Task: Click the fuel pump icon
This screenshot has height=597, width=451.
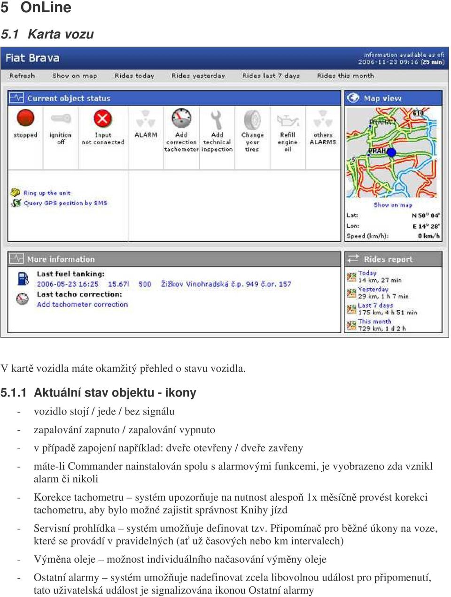Action: [23, 279]
